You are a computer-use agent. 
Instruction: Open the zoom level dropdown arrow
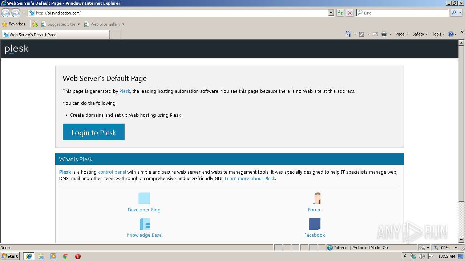pyautogui.click(x=456, y=248)
